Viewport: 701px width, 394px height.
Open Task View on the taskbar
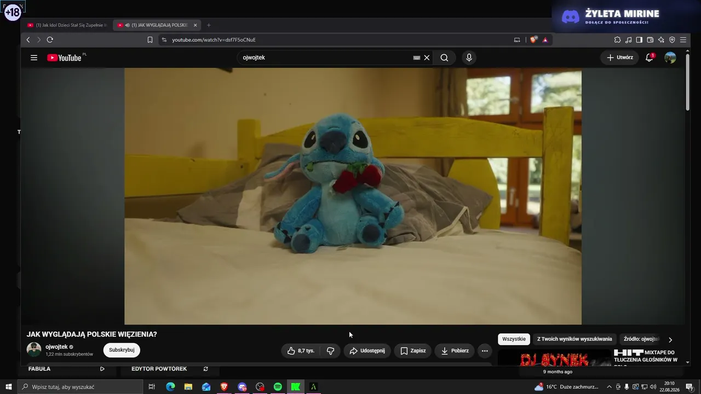(x=152, y=387)
